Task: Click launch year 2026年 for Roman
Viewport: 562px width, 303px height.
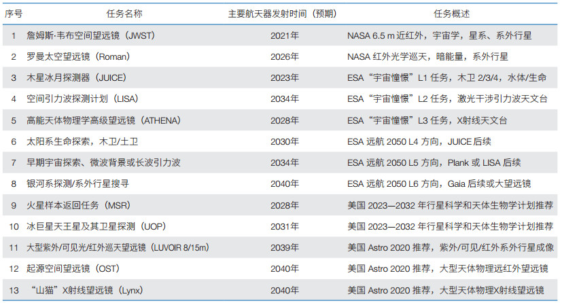Action: 285,56
